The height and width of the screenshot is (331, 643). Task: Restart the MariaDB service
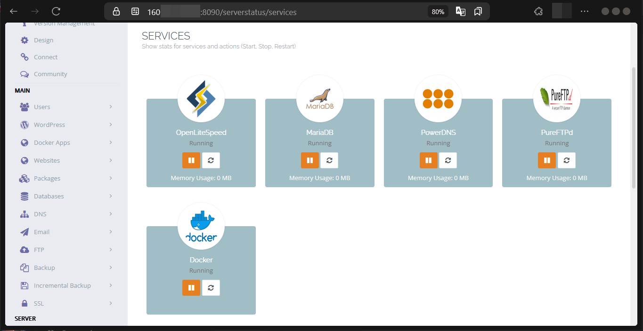pos(329,160)
